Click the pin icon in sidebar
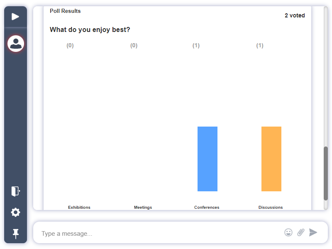 click(x=15, y=234)
